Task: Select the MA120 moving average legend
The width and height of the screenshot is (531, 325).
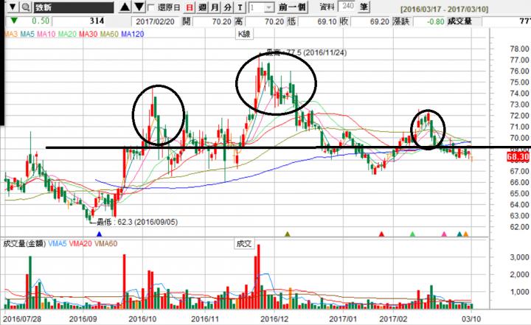Action: coord(133,34)
